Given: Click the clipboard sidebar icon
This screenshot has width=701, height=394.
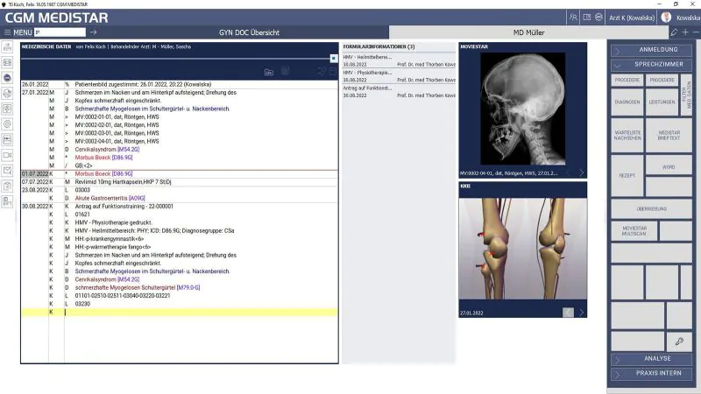Looking at the screenshot, I should [7, 186].
